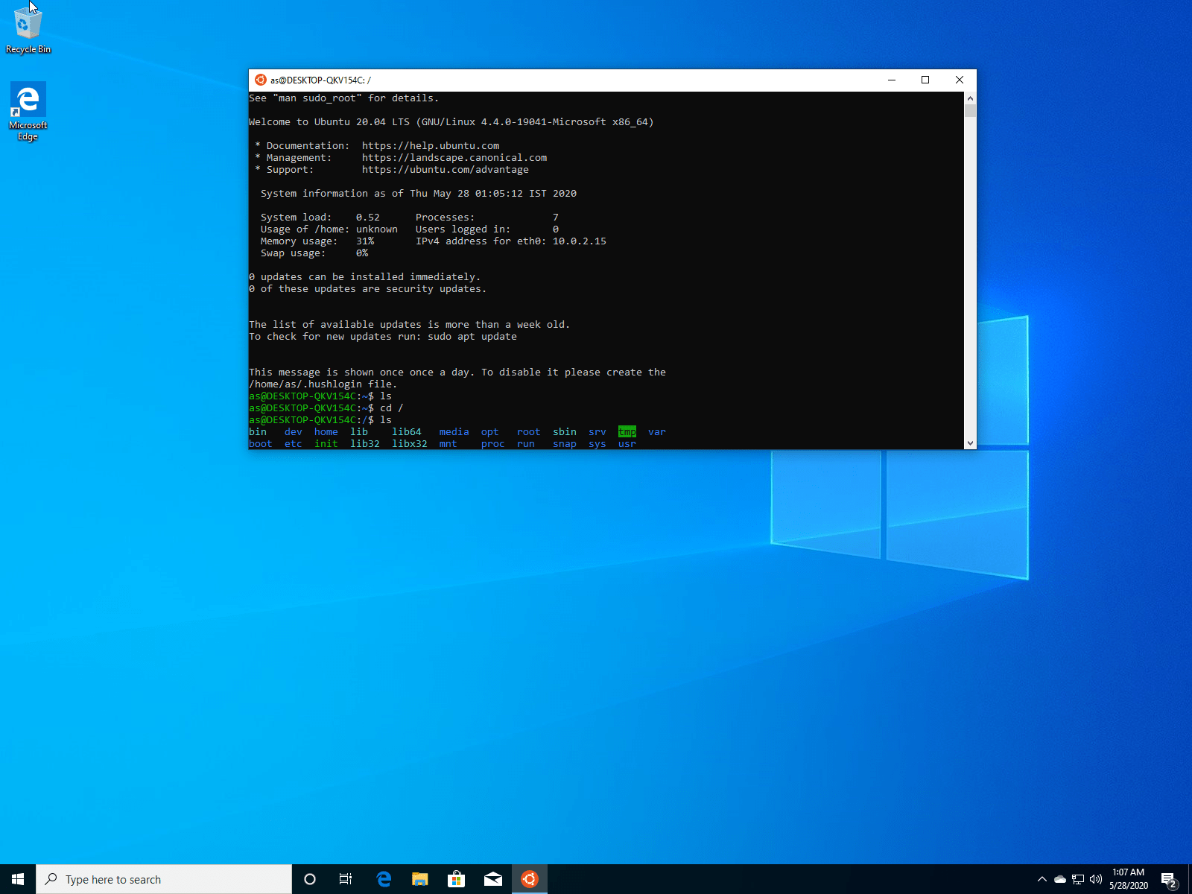
Task: Open the volume speaker tray icon
Action: click(1096, 879)
